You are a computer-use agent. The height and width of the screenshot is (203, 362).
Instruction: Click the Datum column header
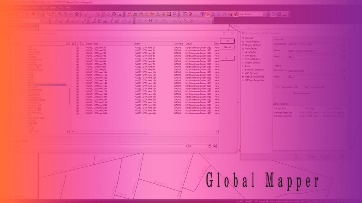coord(199,44)
